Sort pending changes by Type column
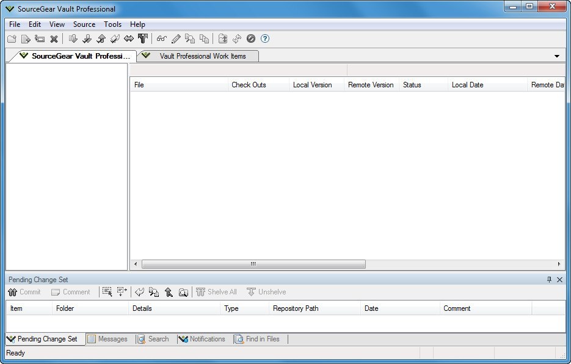 [x=245, y=308]
